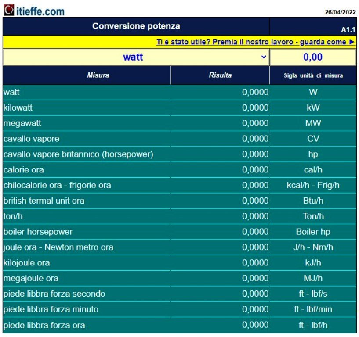Click 'piede libbra forza minuto' label
359x337 pixels.
pyautogui.click(x=51, y=309)
